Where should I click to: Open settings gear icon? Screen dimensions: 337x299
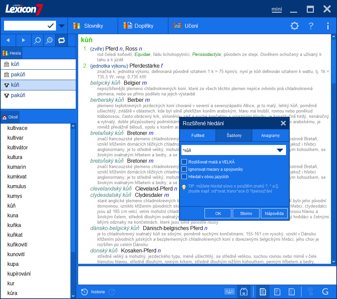tap(294, 26)
